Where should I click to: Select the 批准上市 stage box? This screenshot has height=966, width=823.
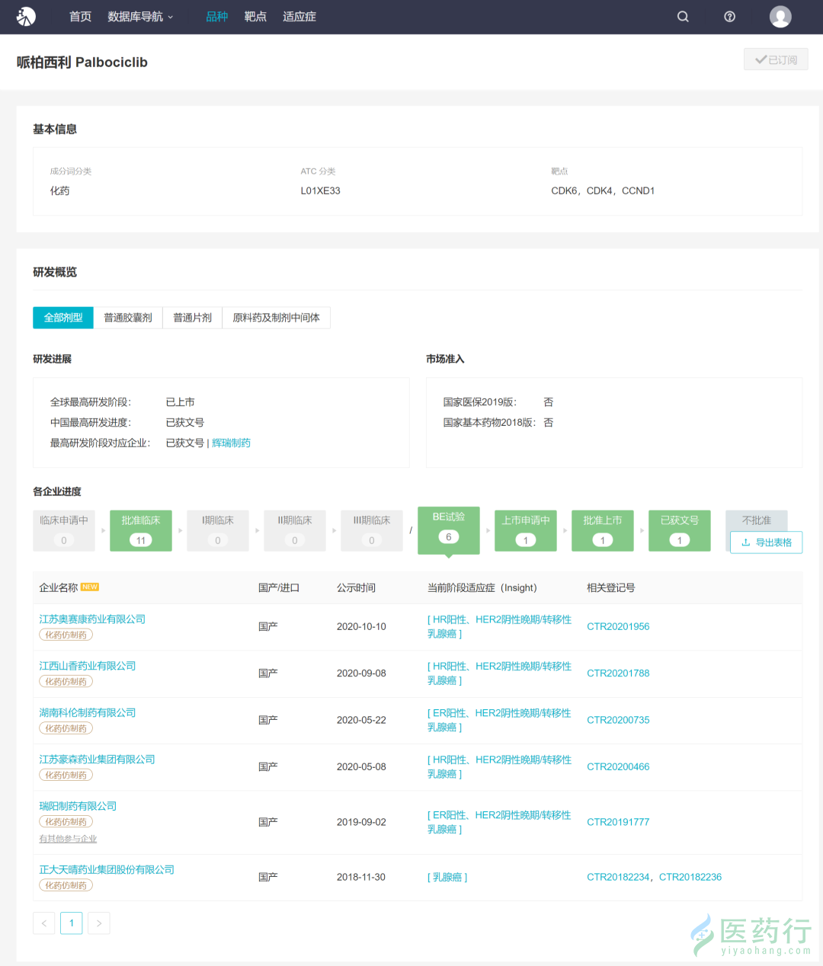point(603,530)
